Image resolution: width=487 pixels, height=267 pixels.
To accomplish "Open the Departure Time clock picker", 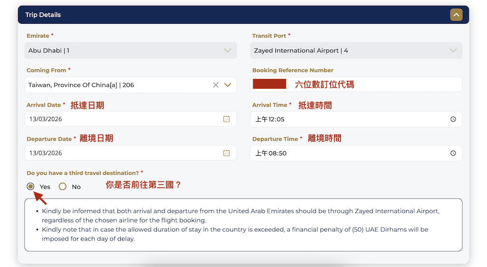I will [x=453, y=153].
